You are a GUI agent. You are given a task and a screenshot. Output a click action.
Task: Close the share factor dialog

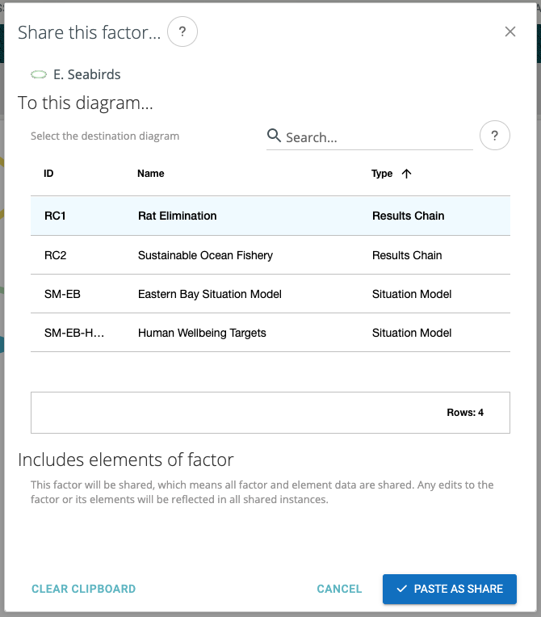pyautogui.click(x=510, y=32)
